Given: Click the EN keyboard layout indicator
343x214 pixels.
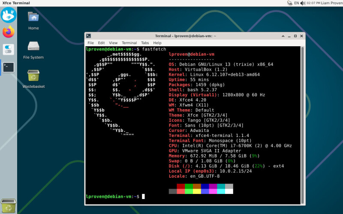Looking at the screenshot, I should [296, 3].
